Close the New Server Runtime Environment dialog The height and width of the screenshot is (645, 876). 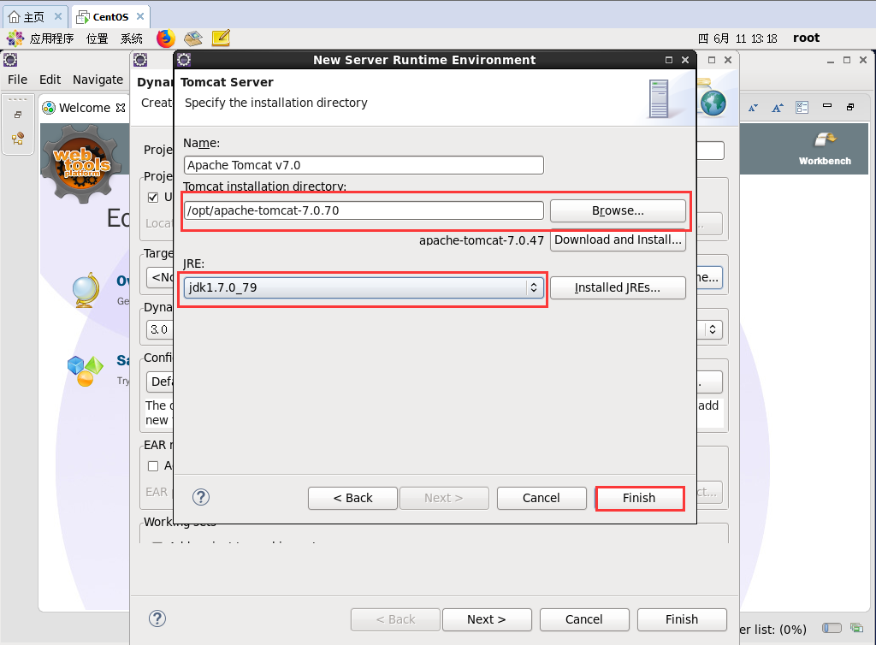[685, 60]
